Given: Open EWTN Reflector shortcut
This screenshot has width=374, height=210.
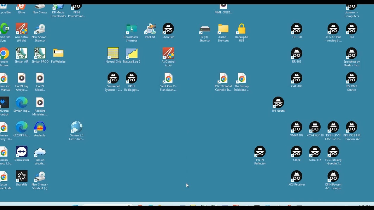Looking at the screenshot, I should tap(260, 155).
